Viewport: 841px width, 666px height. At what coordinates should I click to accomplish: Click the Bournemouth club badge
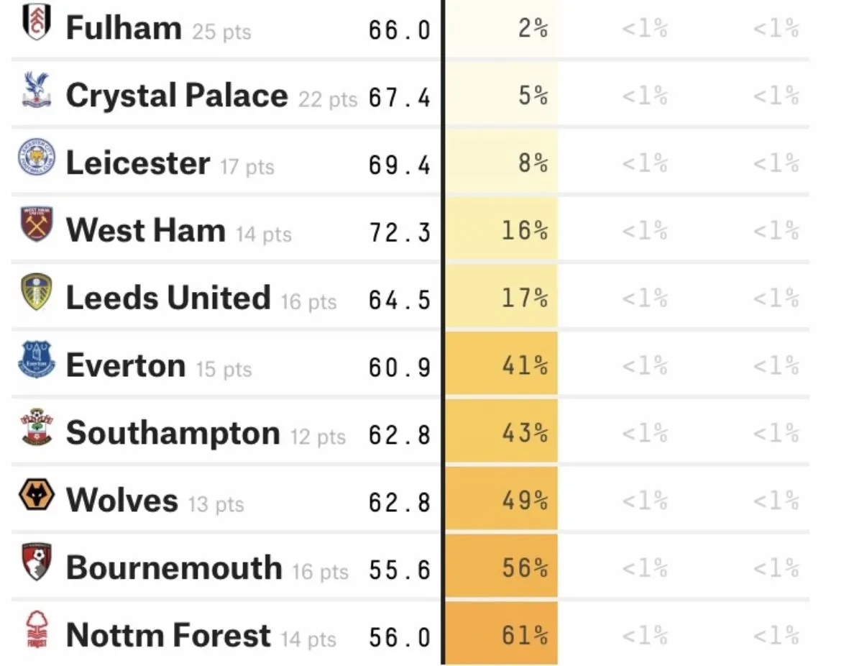pos(36,564)
